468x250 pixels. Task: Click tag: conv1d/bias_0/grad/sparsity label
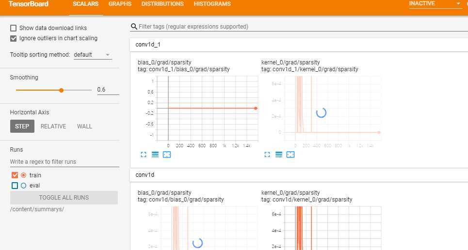[x=180, y=200]
